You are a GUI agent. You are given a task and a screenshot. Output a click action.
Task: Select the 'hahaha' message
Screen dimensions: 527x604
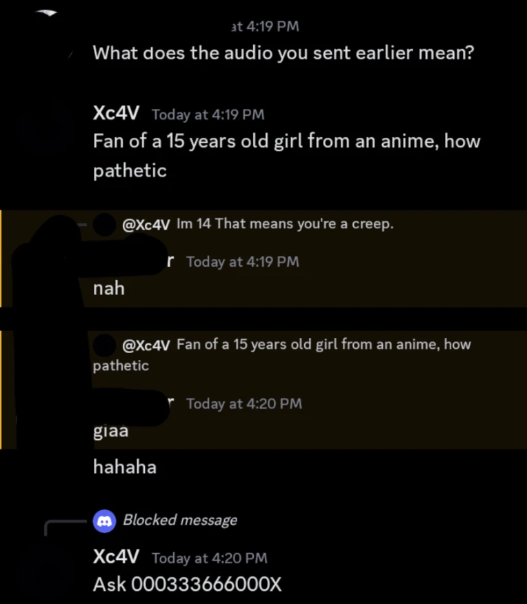point(125,467)
